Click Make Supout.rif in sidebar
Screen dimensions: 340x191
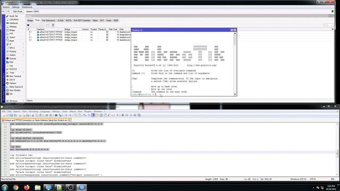point(16,87)
